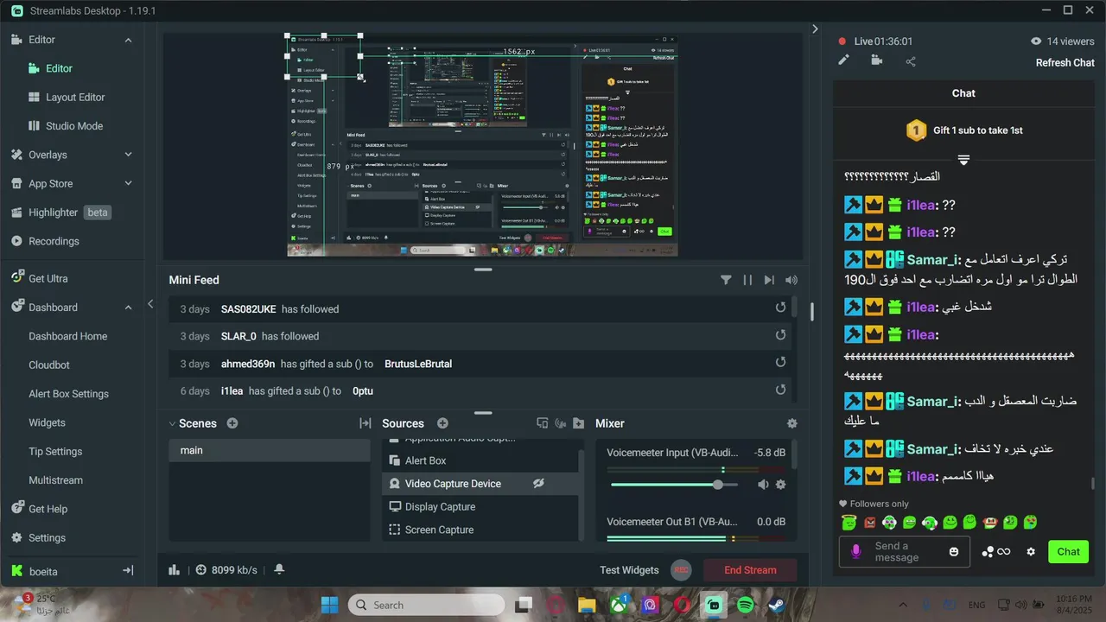The width and height of the screenshot is (1106, 622).
Task: Add source folder icon in Sources header
Action: [578, 423]
